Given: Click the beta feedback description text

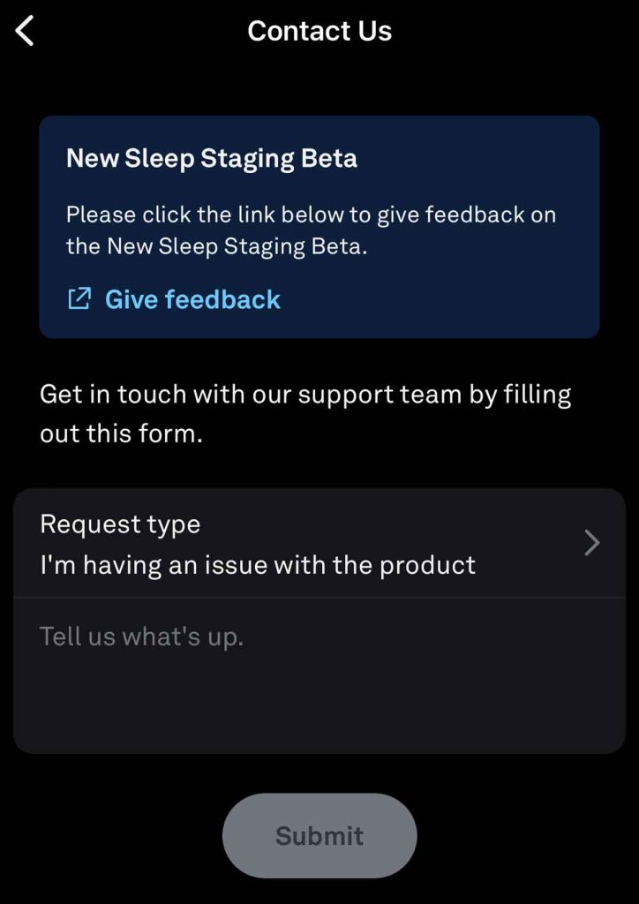Looking at the screenshot, I should [x=311, y=215].
